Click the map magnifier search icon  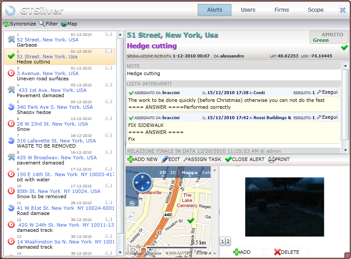[x=132, y=215]
